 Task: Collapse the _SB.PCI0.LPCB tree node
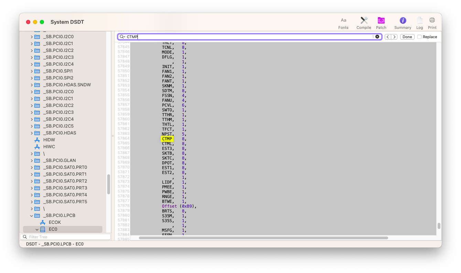coord(31,215)
